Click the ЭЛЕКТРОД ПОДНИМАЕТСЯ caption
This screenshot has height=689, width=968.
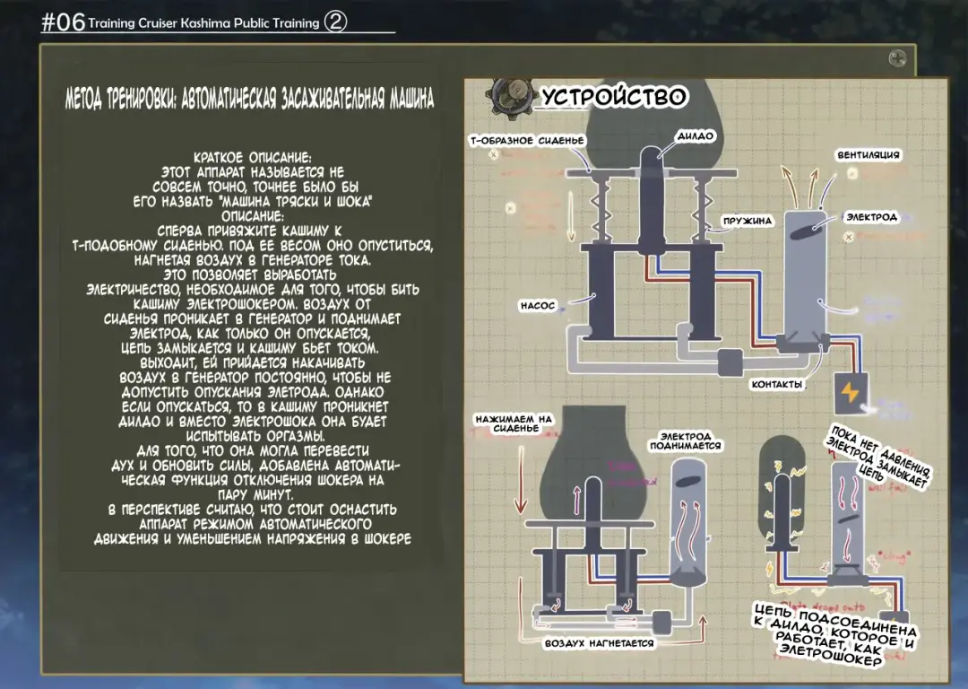(x=690, y=440)
